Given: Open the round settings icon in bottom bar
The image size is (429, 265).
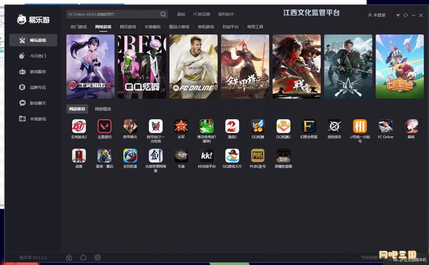Looking at the screenshot, I should coord(98,257).
